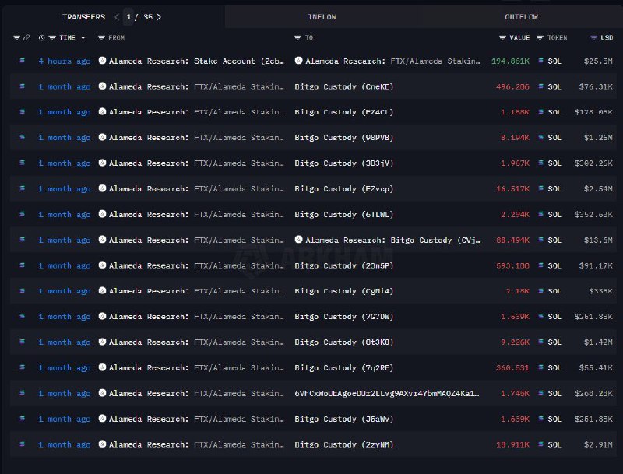Click Solana chain icon on the 4 hours ago row
The height and width of the screenshot is (474, 623).
[21, 61]
